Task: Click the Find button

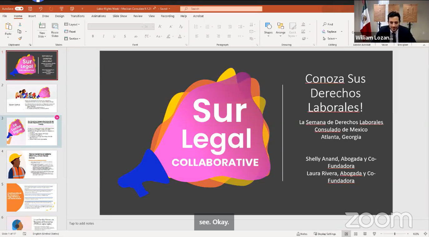Action: [328, 24]
